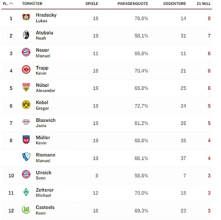221x220 pixels.
Task: Click the Werder Bremen crest beside Zetterer
Action: tap(26, 192)
